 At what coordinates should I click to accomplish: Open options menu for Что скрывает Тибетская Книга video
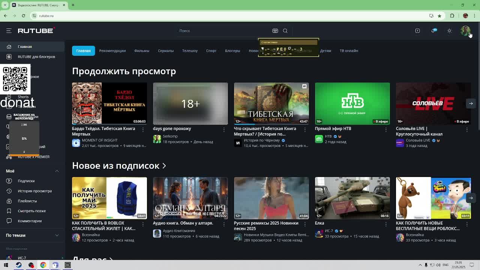pyautogui.click(x=305, y=129)
